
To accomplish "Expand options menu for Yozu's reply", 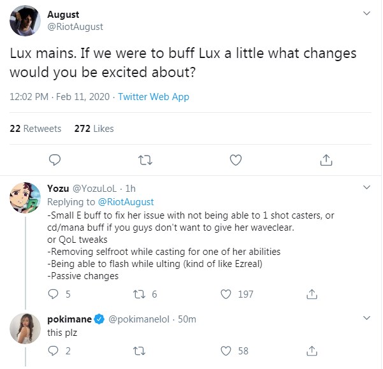I will [x=366, y=188].
